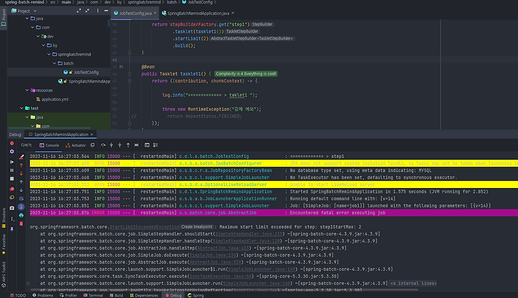Image resolution: width=518 pixels, height=298 pixels.
Task: Toggle scroll to end of console
Action: 21,207
